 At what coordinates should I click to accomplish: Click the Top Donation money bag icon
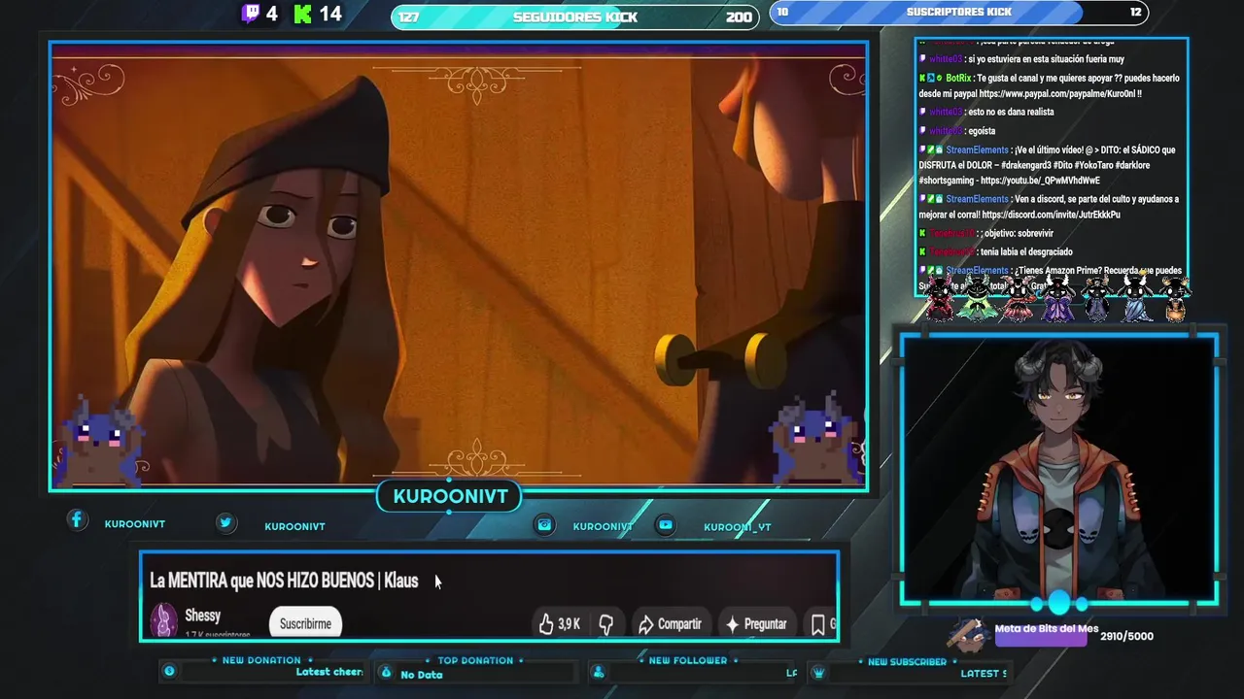(x=386, y=672)
